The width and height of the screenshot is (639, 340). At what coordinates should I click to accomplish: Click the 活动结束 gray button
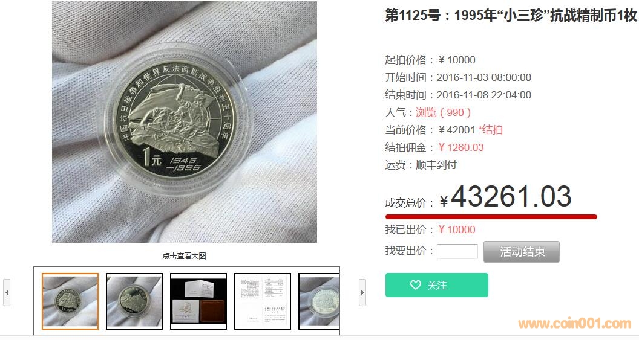[522, 252]
